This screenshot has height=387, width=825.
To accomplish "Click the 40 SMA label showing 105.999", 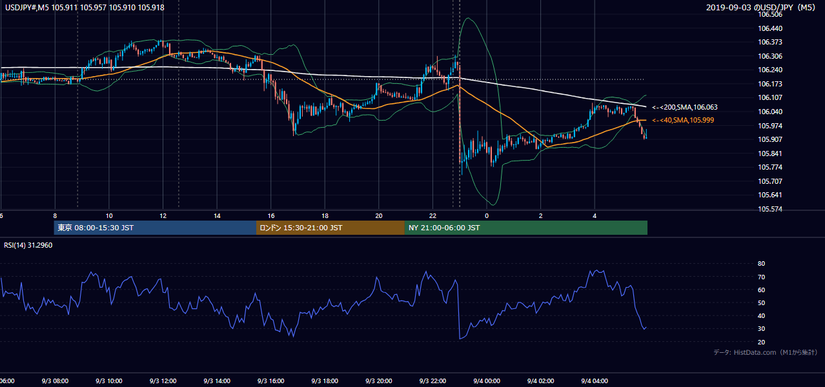I will pos(683,121).
